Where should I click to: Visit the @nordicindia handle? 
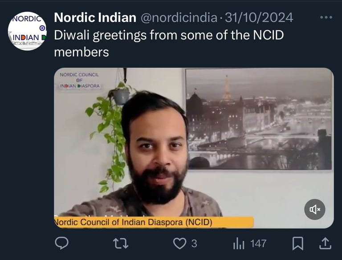tap(179, 17)
